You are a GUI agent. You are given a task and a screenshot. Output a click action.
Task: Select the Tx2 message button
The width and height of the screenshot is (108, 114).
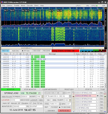point(101,96)
